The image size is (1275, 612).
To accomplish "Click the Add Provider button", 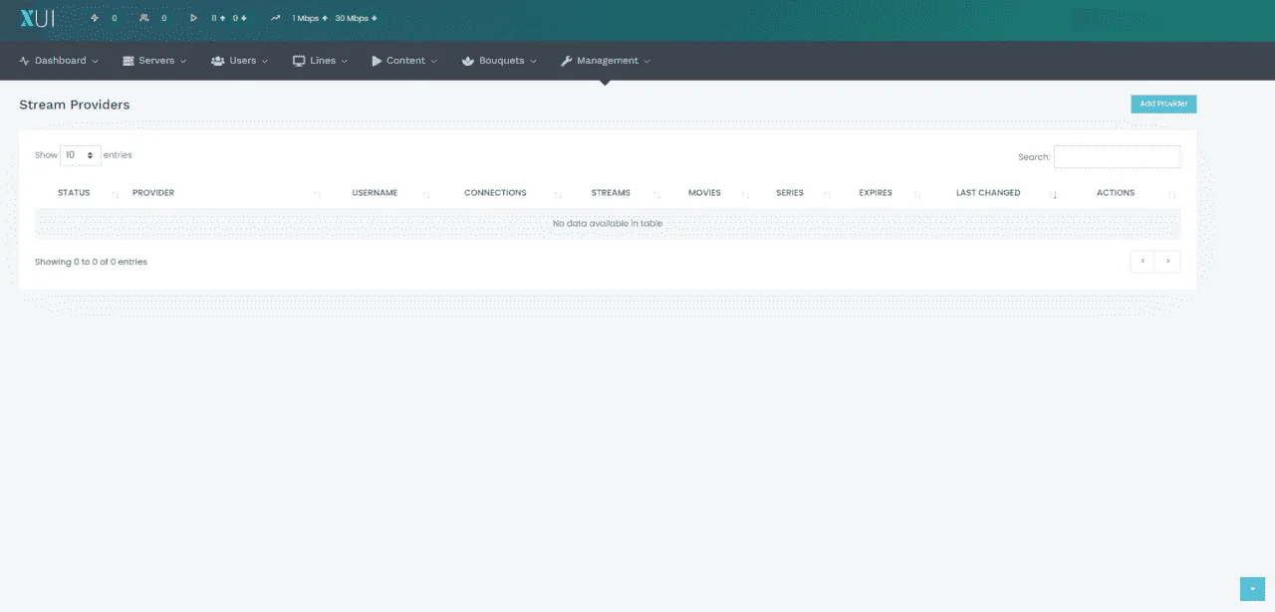I will coord(1163,103).
